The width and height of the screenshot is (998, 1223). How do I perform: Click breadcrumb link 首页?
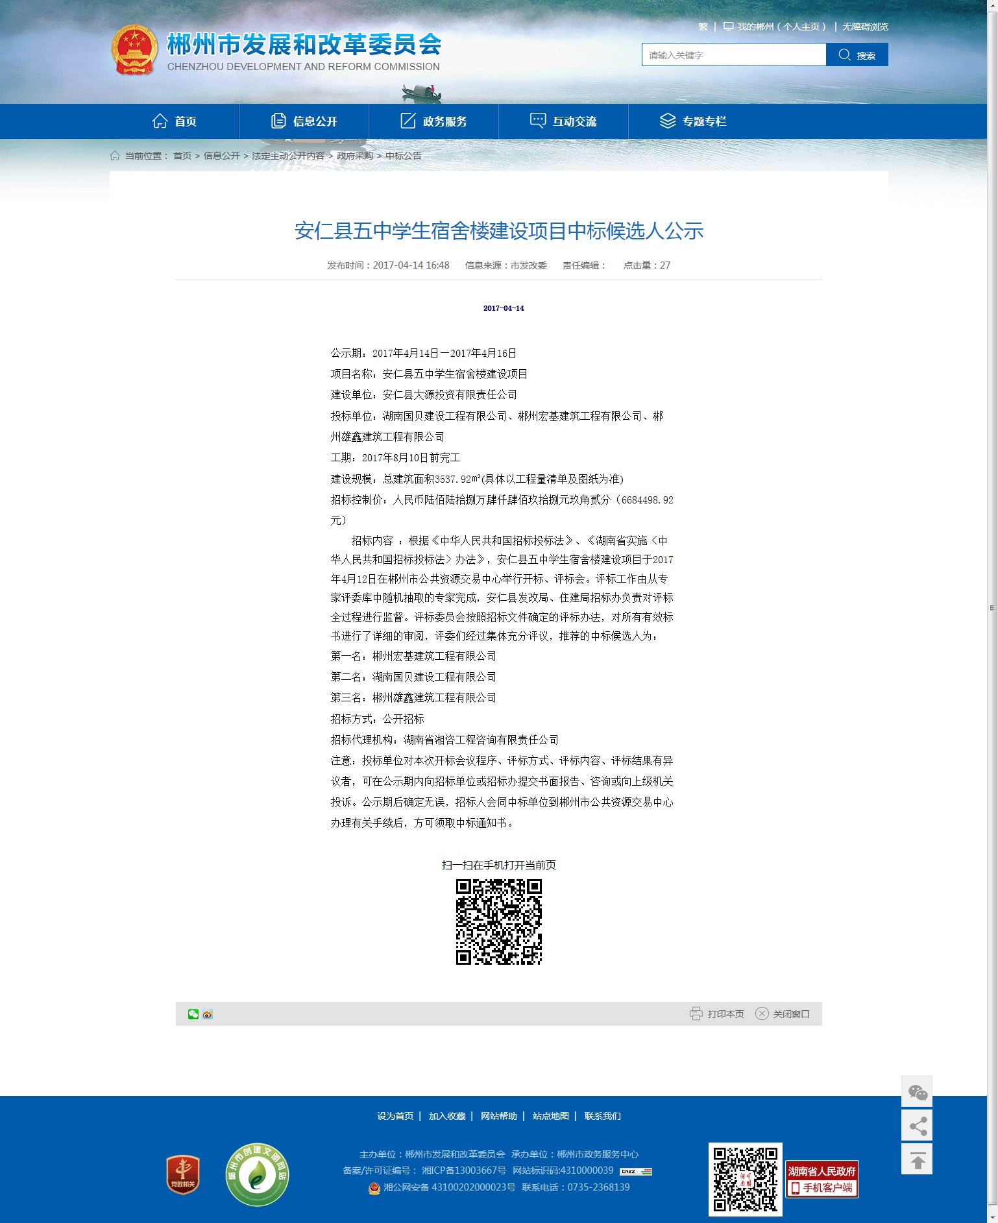click(x=182, y=156)
